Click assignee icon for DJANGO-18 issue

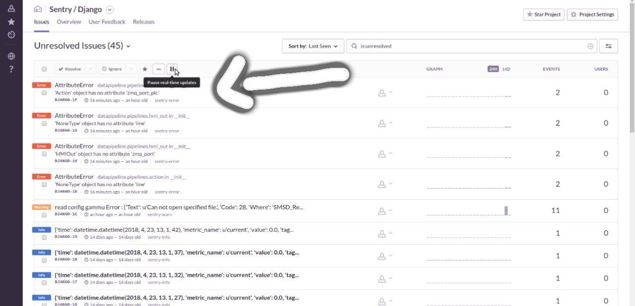click(x=381, y=256)
